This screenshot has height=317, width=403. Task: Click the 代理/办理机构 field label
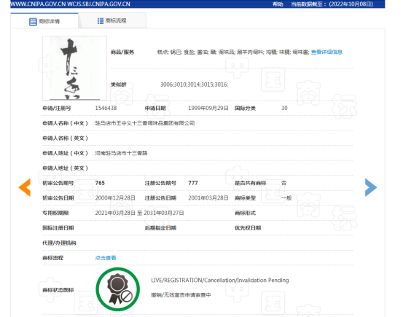pyautogui.click(x=59, y=243)
